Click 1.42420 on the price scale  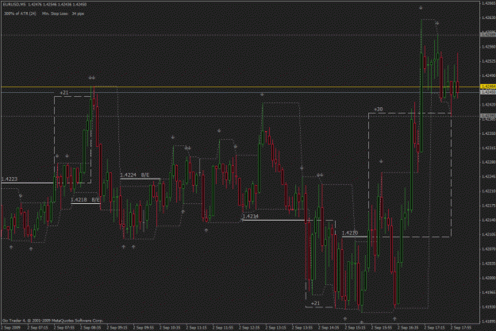coord(489,105)
